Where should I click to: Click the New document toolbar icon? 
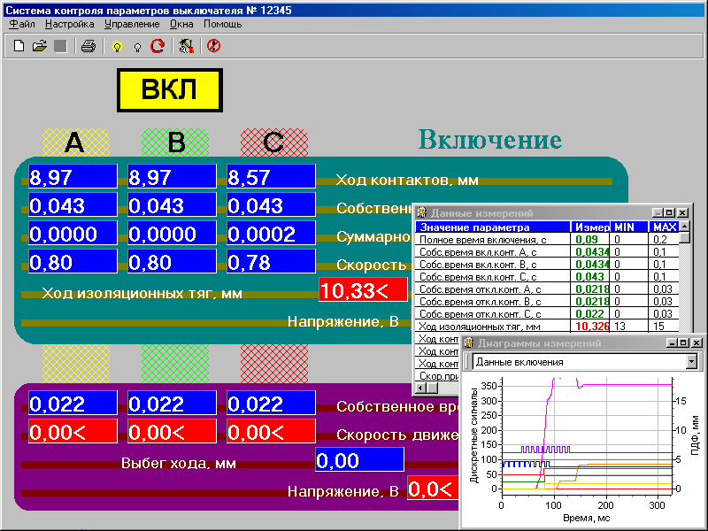coord(19,46)
